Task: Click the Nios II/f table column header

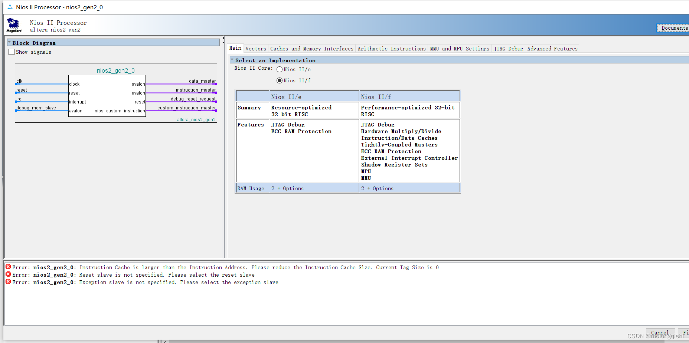Action: (410, 96)
